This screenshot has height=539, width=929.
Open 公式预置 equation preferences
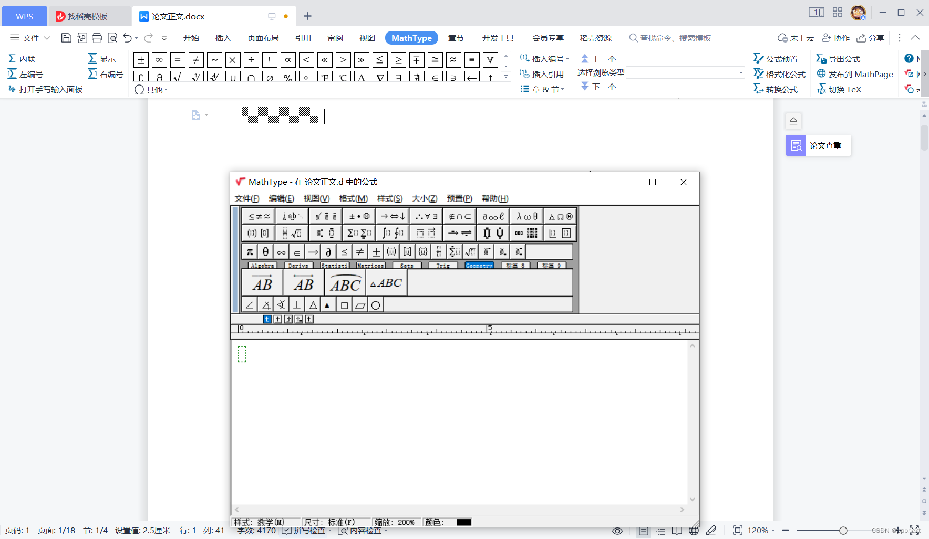[776, 59]
